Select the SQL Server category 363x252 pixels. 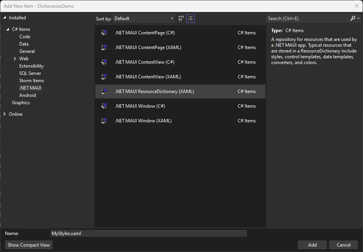(30, 73)
